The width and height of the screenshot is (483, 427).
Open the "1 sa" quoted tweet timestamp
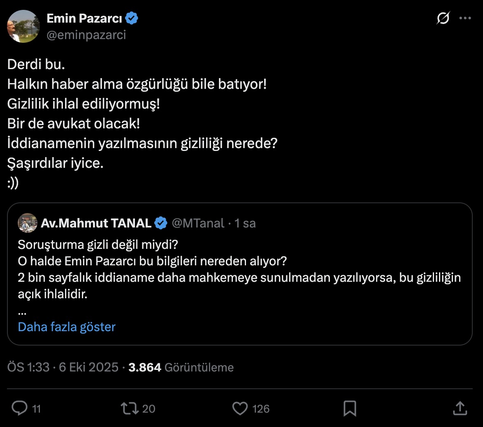click(245, 223)
